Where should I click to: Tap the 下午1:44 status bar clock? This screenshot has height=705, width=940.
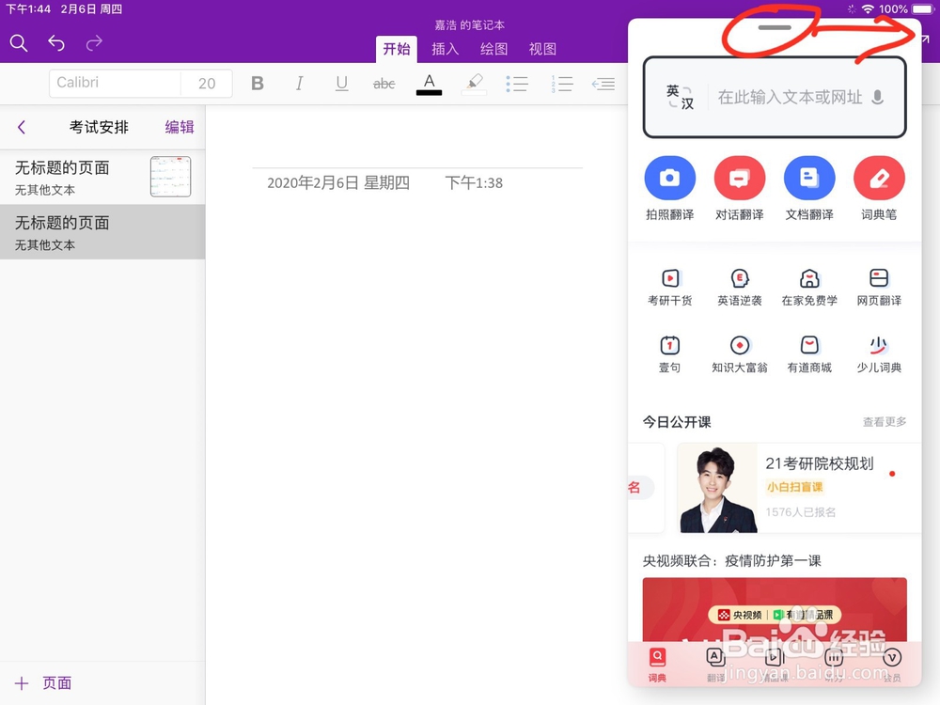coord(28,9)
